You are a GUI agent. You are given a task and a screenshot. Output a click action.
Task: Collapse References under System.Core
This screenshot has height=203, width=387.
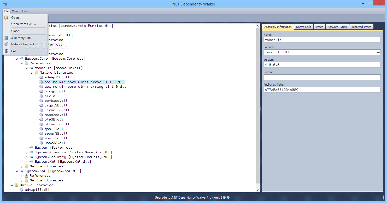tap(22, 64)
